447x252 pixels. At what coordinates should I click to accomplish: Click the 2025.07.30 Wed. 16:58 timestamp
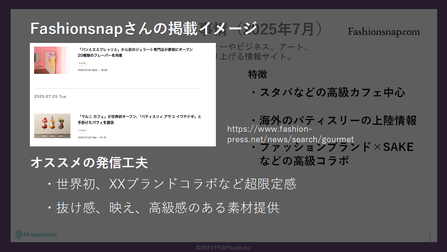[x=92, y=70]
